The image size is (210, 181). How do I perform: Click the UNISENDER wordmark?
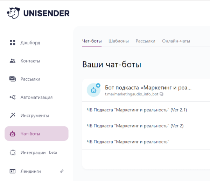pyautogui.click(x=47, y=13)
